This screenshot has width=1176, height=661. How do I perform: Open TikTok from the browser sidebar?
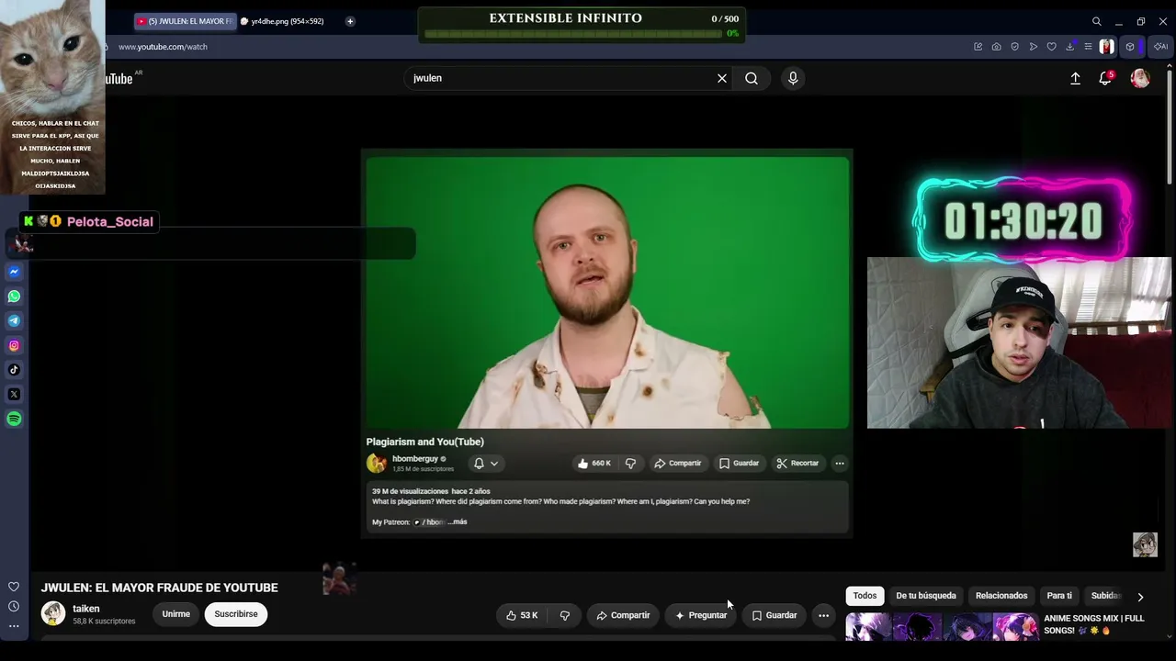point(14,370)
